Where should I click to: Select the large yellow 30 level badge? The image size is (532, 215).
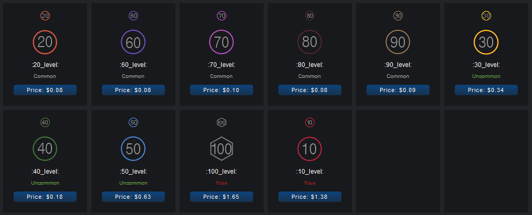click(486, 42)
